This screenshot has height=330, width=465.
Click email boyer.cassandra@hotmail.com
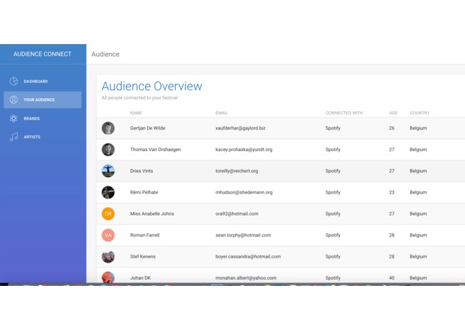[248, 257]
